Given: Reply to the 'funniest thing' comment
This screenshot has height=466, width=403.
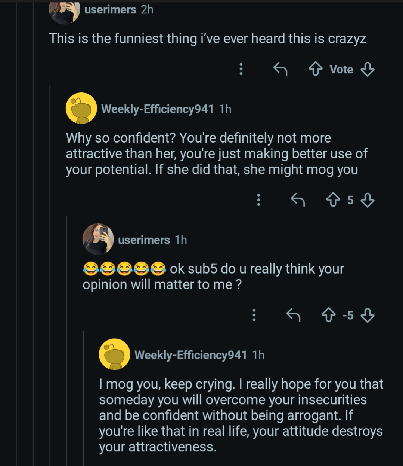Looking at the screenshot, I should [280, 69].
